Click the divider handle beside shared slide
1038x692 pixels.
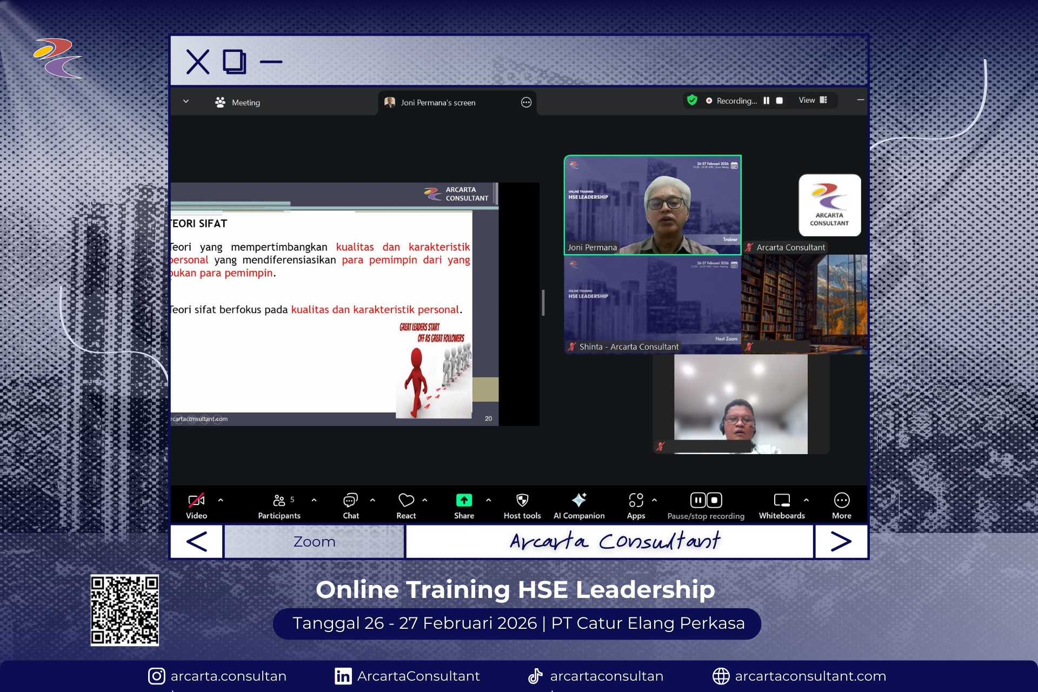tap(543, 303)
